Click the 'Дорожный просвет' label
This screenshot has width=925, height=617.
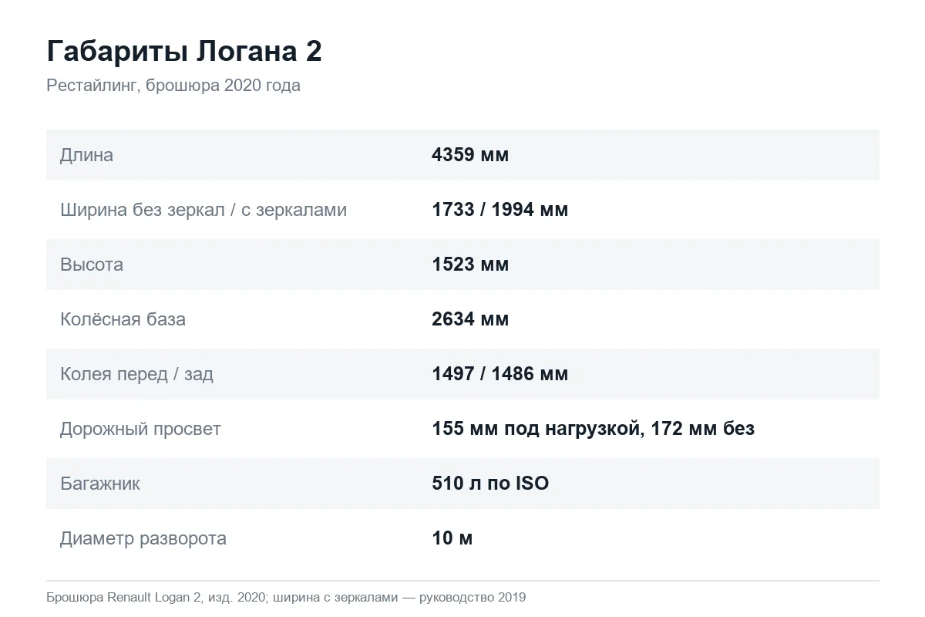pos(140,429)
